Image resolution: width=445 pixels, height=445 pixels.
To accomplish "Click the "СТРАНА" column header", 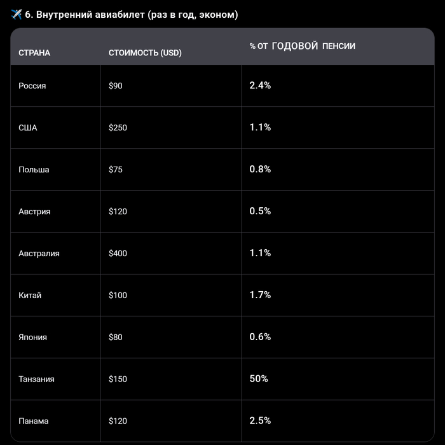I will point(34,53).
